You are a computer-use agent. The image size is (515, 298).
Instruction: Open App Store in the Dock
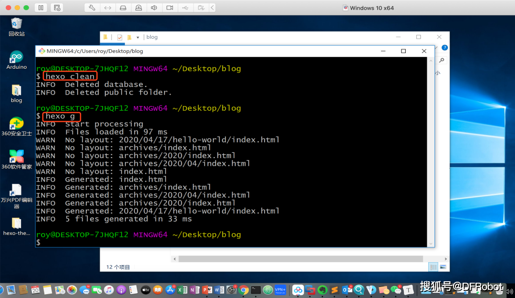coord(170,290)
